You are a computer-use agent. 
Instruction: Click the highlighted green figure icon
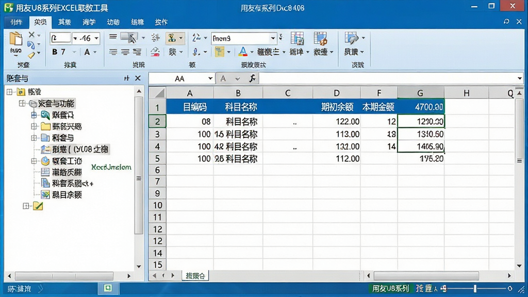click(172, 38)
